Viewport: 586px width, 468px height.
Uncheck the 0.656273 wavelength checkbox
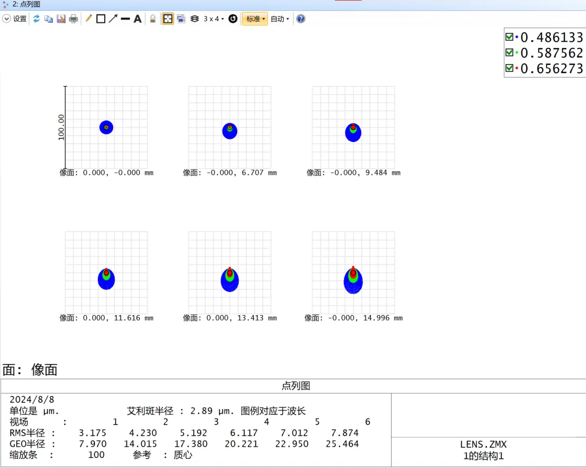tap(509, 68)
